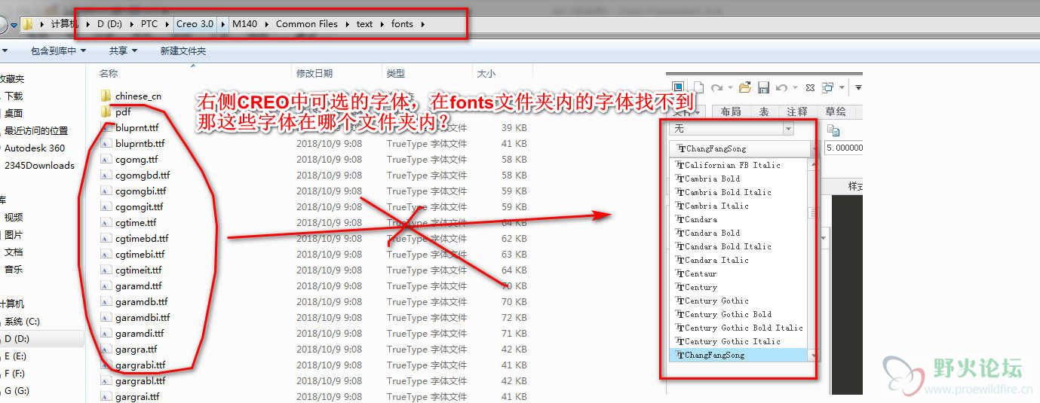Open the quick access toolbar customize arrow
Image resolution: width=1040 pixels, height=403 pixels.
858,87
